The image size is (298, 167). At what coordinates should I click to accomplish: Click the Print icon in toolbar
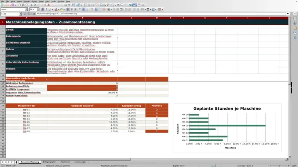(23, 5)
